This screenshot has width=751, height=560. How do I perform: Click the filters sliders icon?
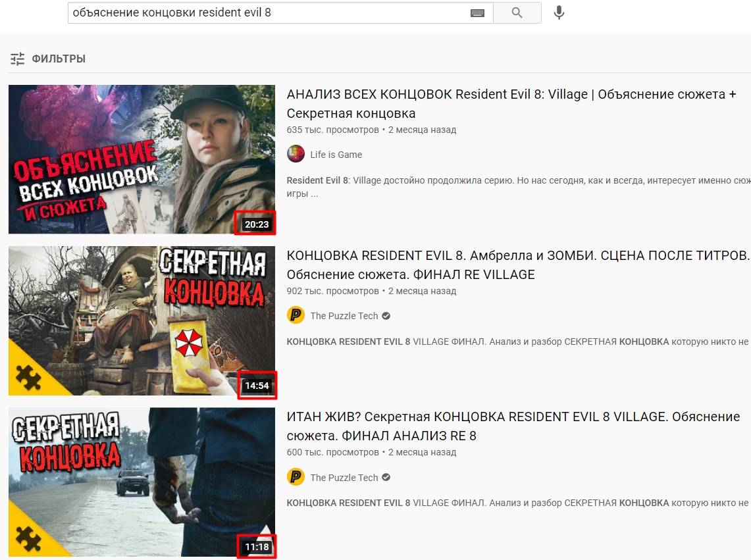pos(17,59)
